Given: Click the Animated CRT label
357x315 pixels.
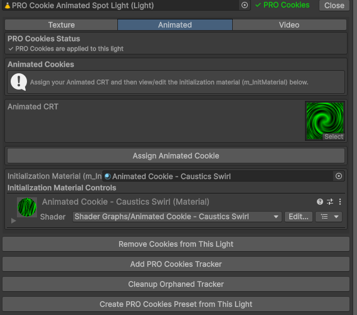Looking at the screenshot, I should tap(33, 106).
